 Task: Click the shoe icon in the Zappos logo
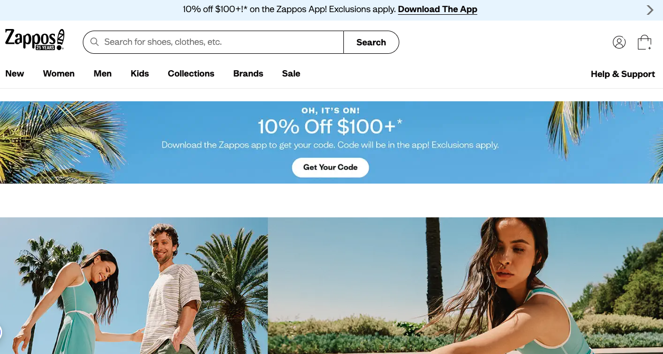60,38
